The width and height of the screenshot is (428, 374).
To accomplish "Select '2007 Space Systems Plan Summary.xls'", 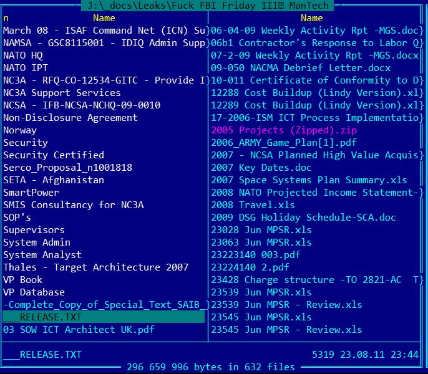I will (309, 180).
